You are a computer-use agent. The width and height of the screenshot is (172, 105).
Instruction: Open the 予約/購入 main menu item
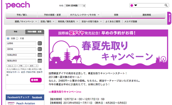click(22, 15)
